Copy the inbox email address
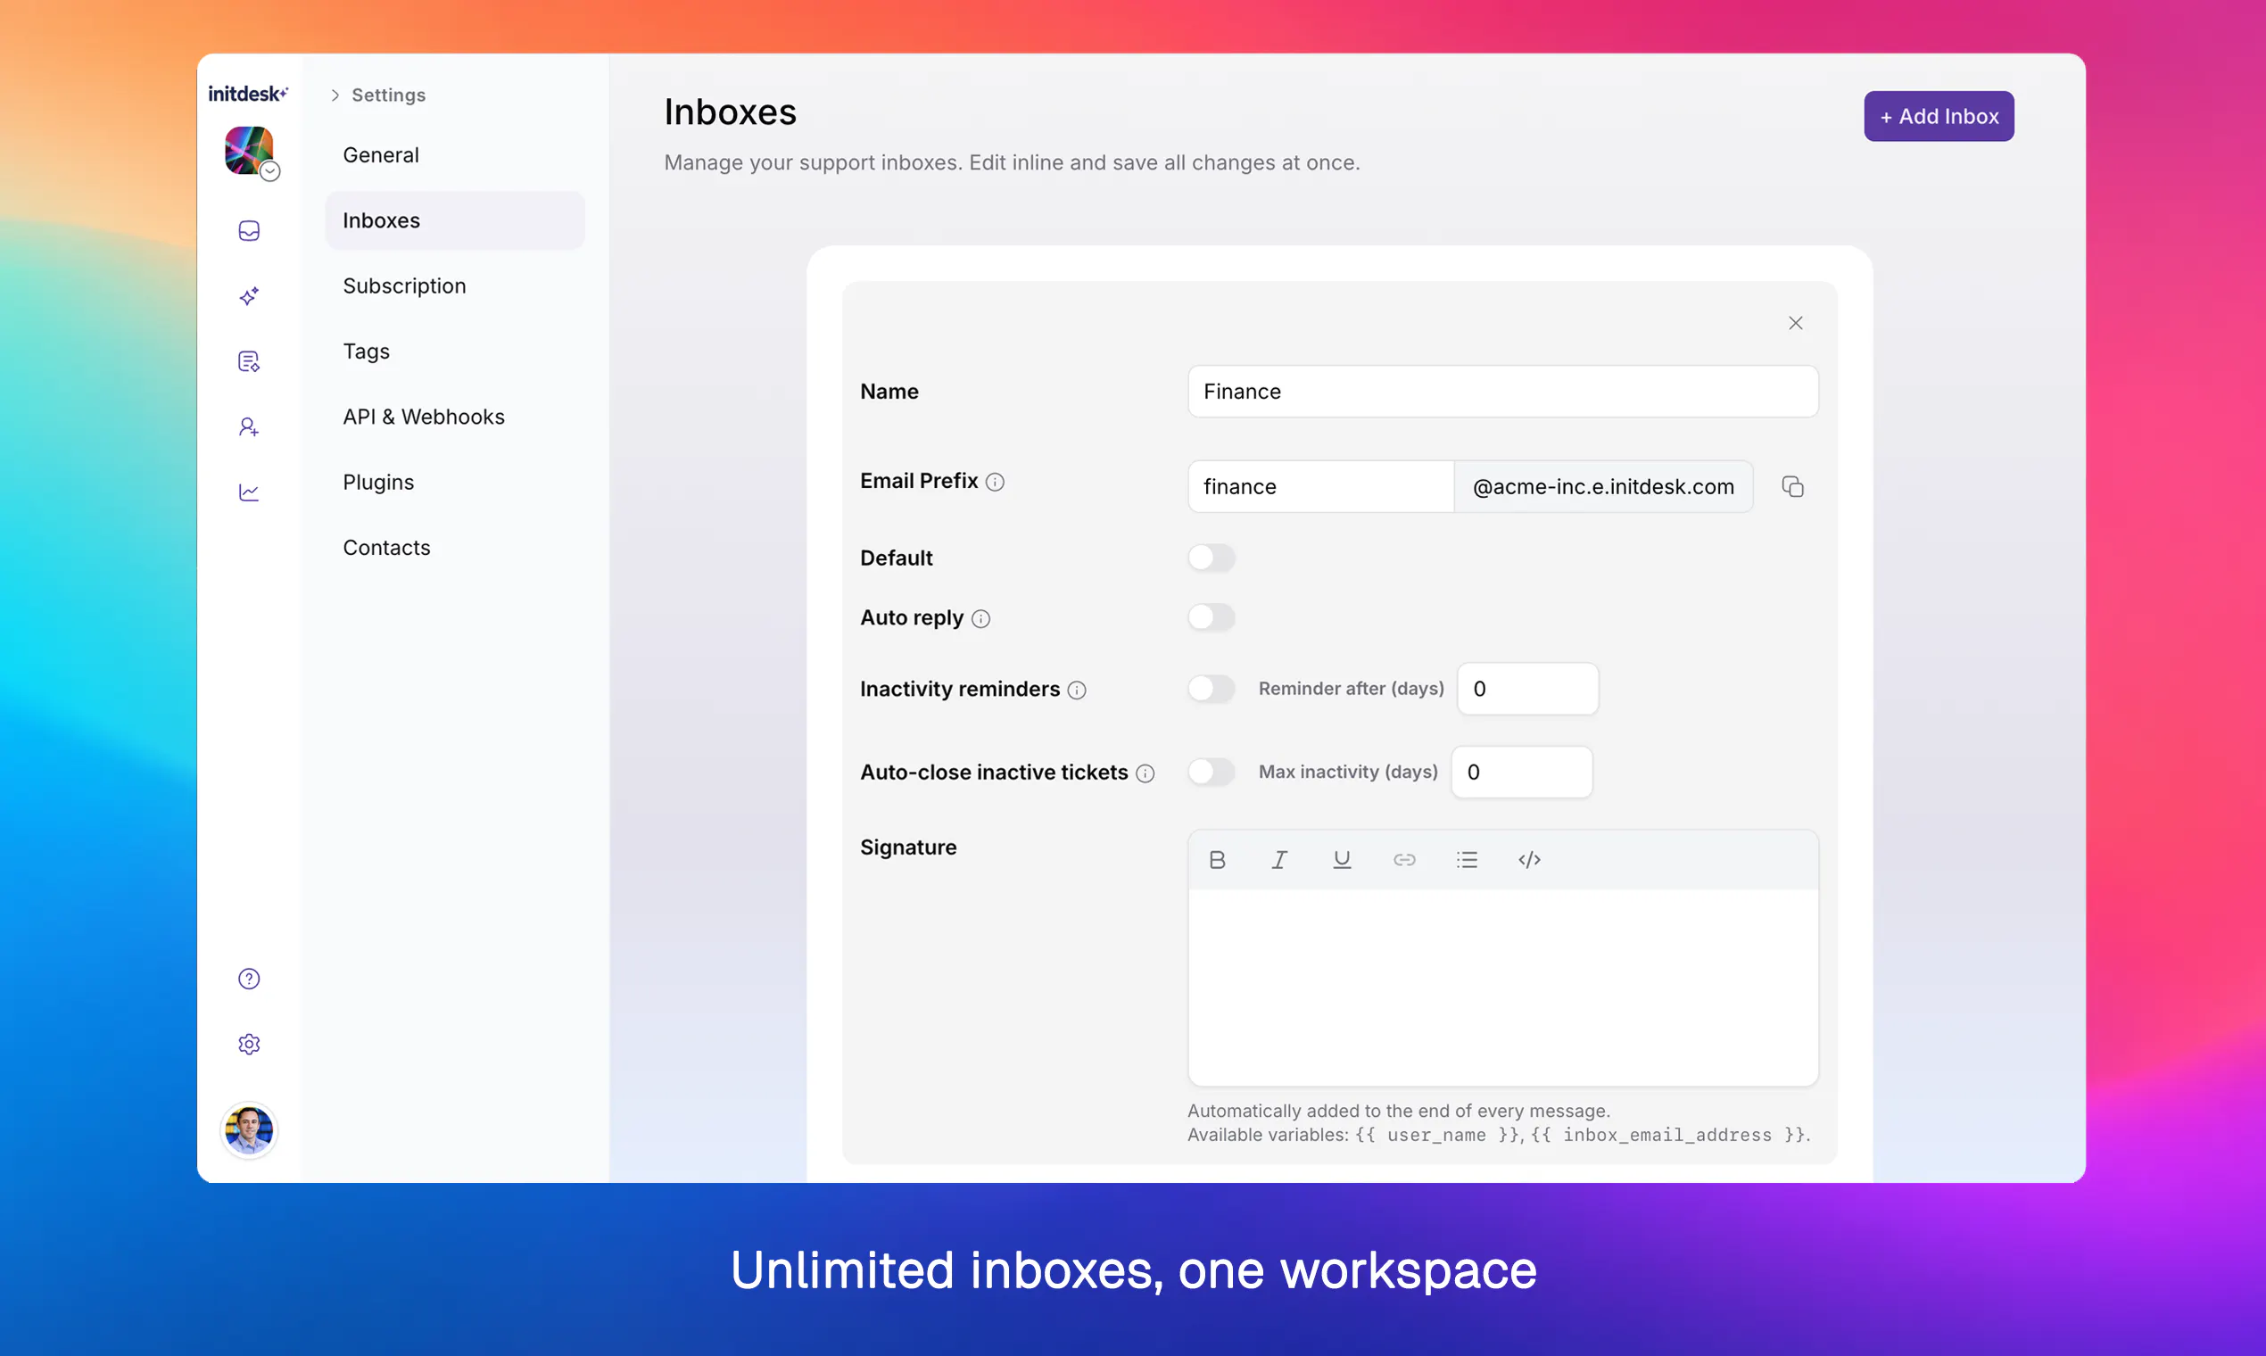This screenshot has width=2266, height=1356. [1791, 486]
